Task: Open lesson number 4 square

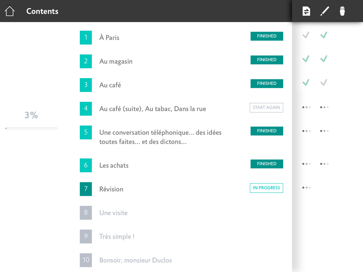Action: (86, 108)
